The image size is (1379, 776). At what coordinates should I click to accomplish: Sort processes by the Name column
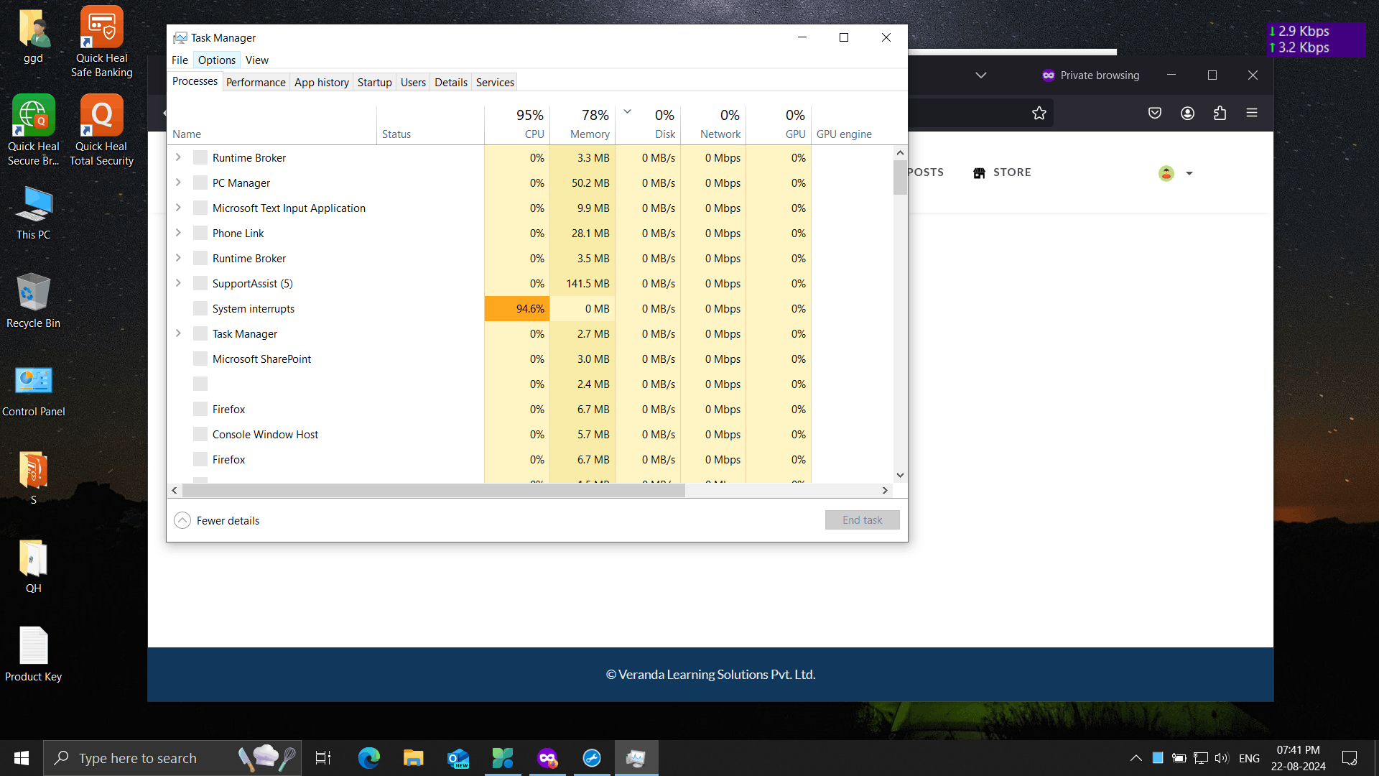point(273,124)
